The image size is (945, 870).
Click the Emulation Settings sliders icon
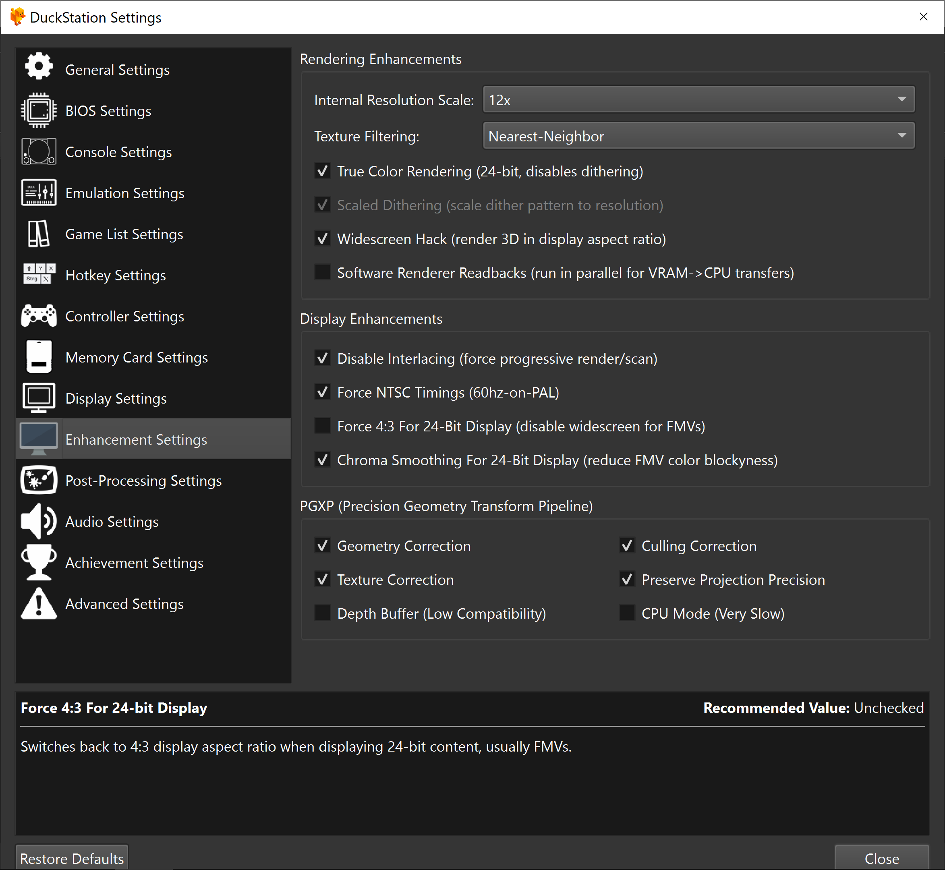tap(39, 193)
